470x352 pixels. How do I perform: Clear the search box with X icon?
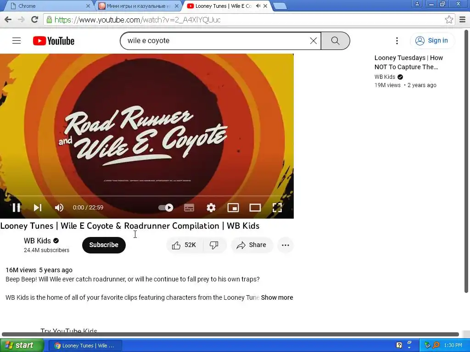tap(313, 41)
